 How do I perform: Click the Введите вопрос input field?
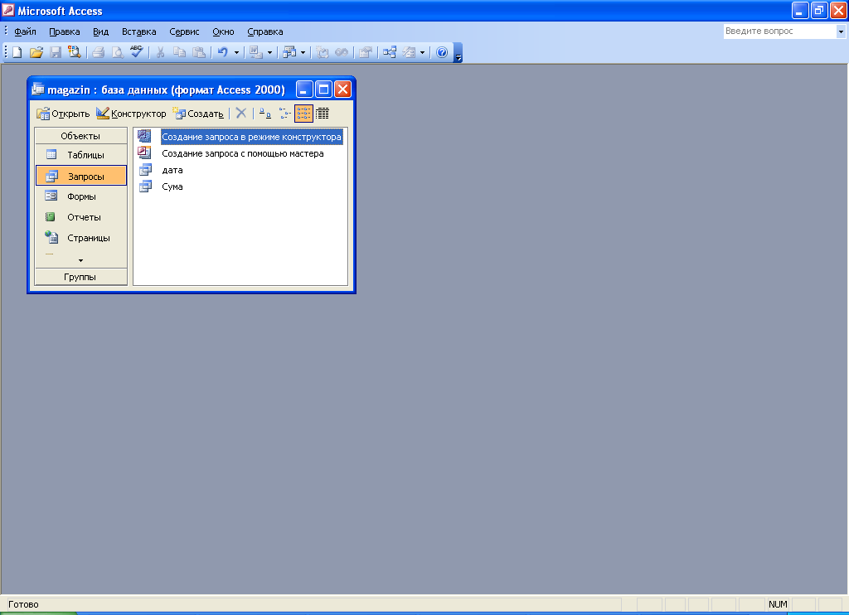(779, 31)
